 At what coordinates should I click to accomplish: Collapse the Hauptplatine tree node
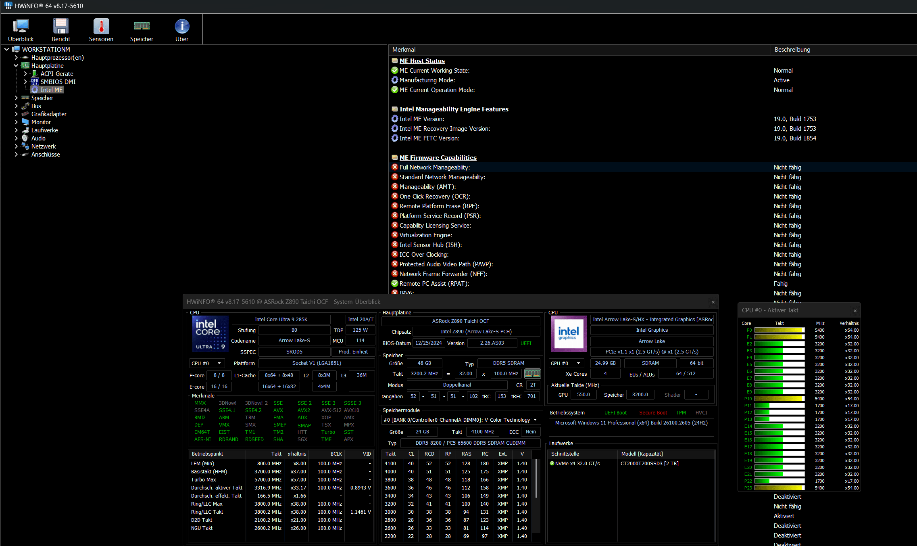click(16, 65)
